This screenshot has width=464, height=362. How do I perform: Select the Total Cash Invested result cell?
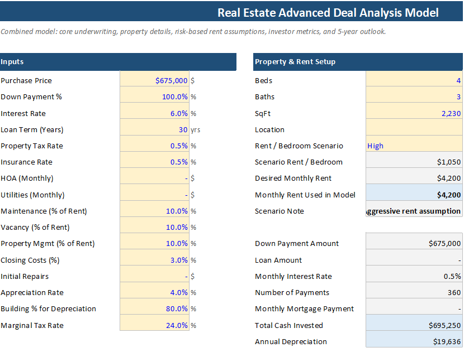point(414,325)
